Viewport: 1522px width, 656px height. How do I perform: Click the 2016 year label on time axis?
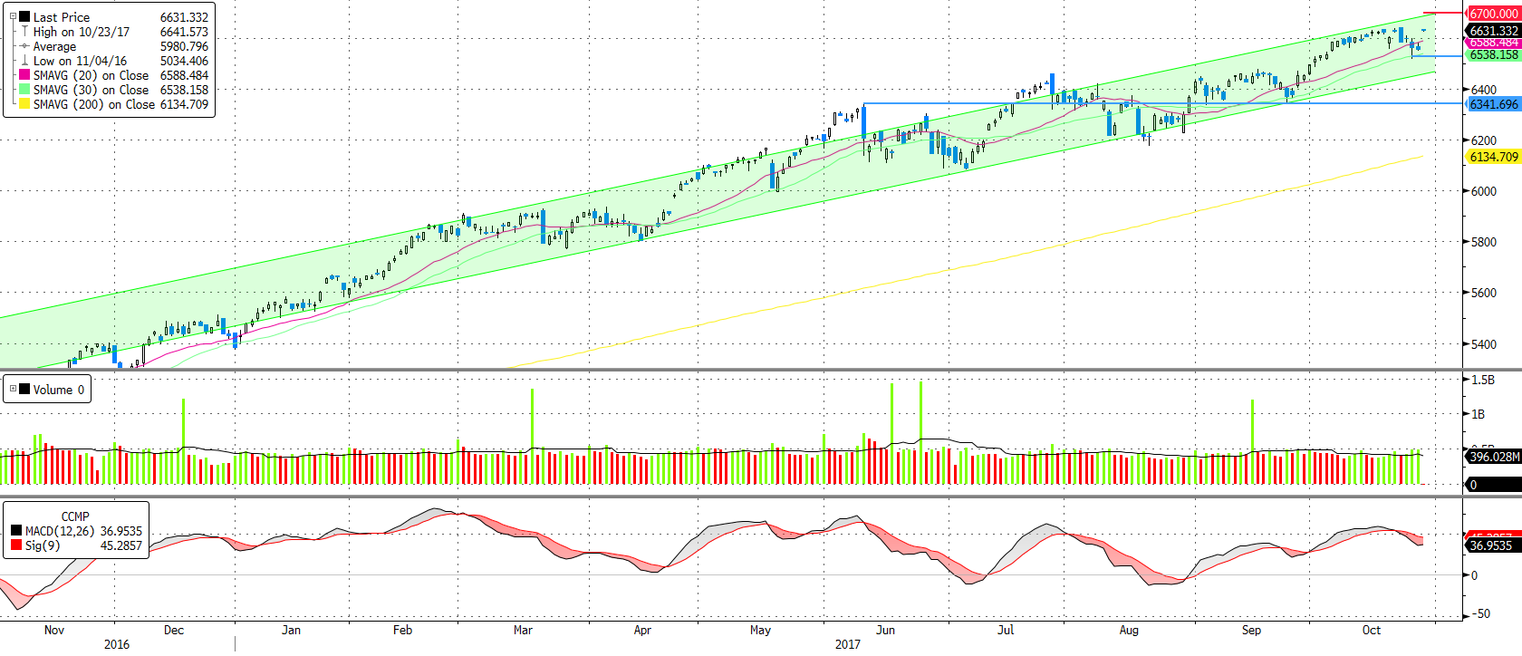(x=117, y=644)
